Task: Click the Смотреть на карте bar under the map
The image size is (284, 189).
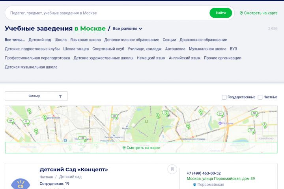Action: coord(141,148)
